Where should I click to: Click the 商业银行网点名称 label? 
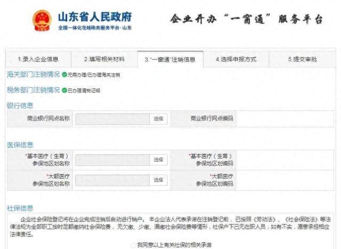(48, 118)
